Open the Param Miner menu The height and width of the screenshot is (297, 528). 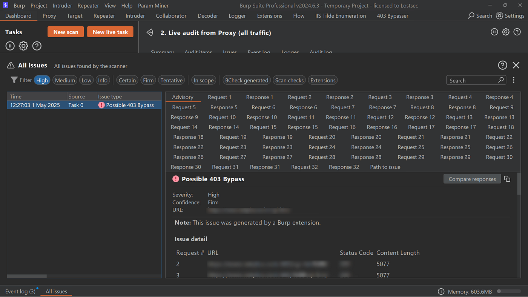153,6
